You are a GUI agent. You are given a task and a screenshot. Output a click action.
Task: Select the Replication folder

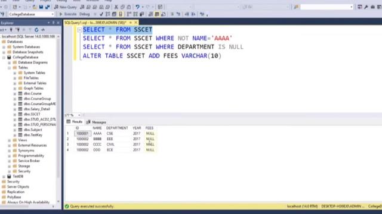pos(16,192)
